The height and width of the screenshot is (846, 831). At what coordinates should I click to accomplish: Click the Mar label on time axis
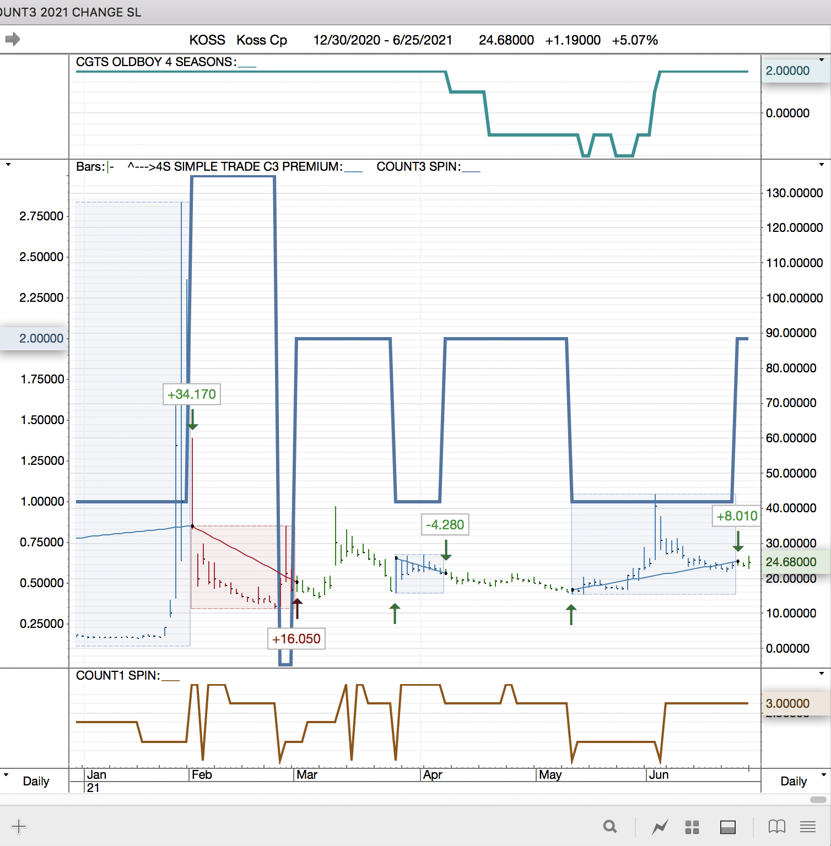pos(307,774)
